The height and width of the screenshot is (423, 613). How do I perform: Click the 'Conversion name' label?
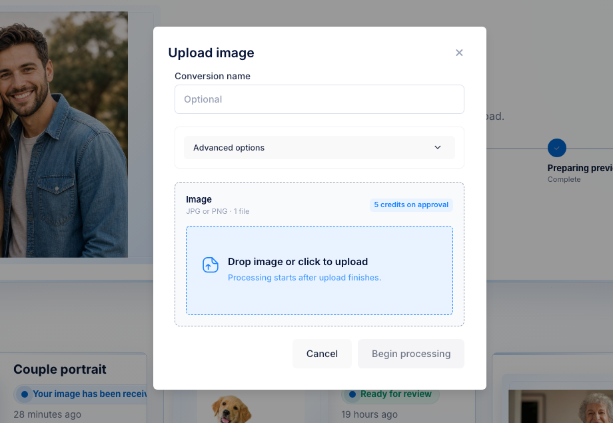[213, 76]
